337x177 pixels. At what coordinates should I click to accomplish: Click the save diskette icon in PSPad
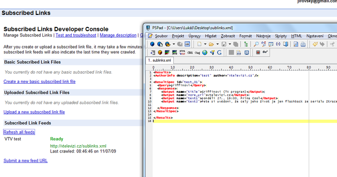pyautogui.click(x=224, y=44)
